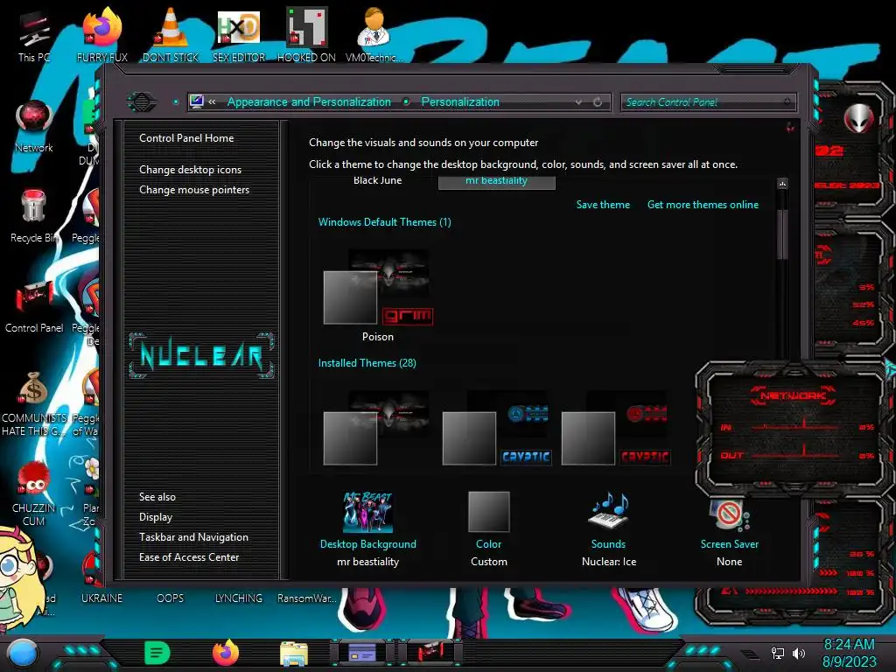
Task: Select the mr beastiality theme
Action: click(497, 182)
